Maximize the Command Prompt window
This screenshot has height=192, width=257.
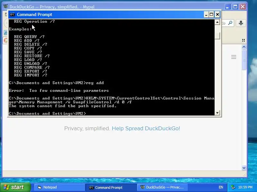pyautogui.click(x=211, y=14)
